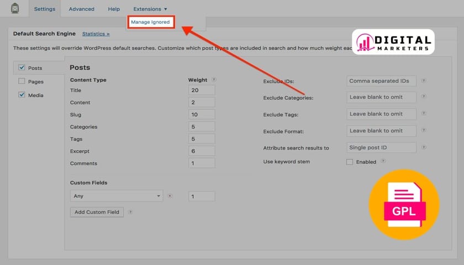This screenshot has height=265, width=464.
Task: Select Manage Ignored from Extensions menu
Action: coord(150,22)
